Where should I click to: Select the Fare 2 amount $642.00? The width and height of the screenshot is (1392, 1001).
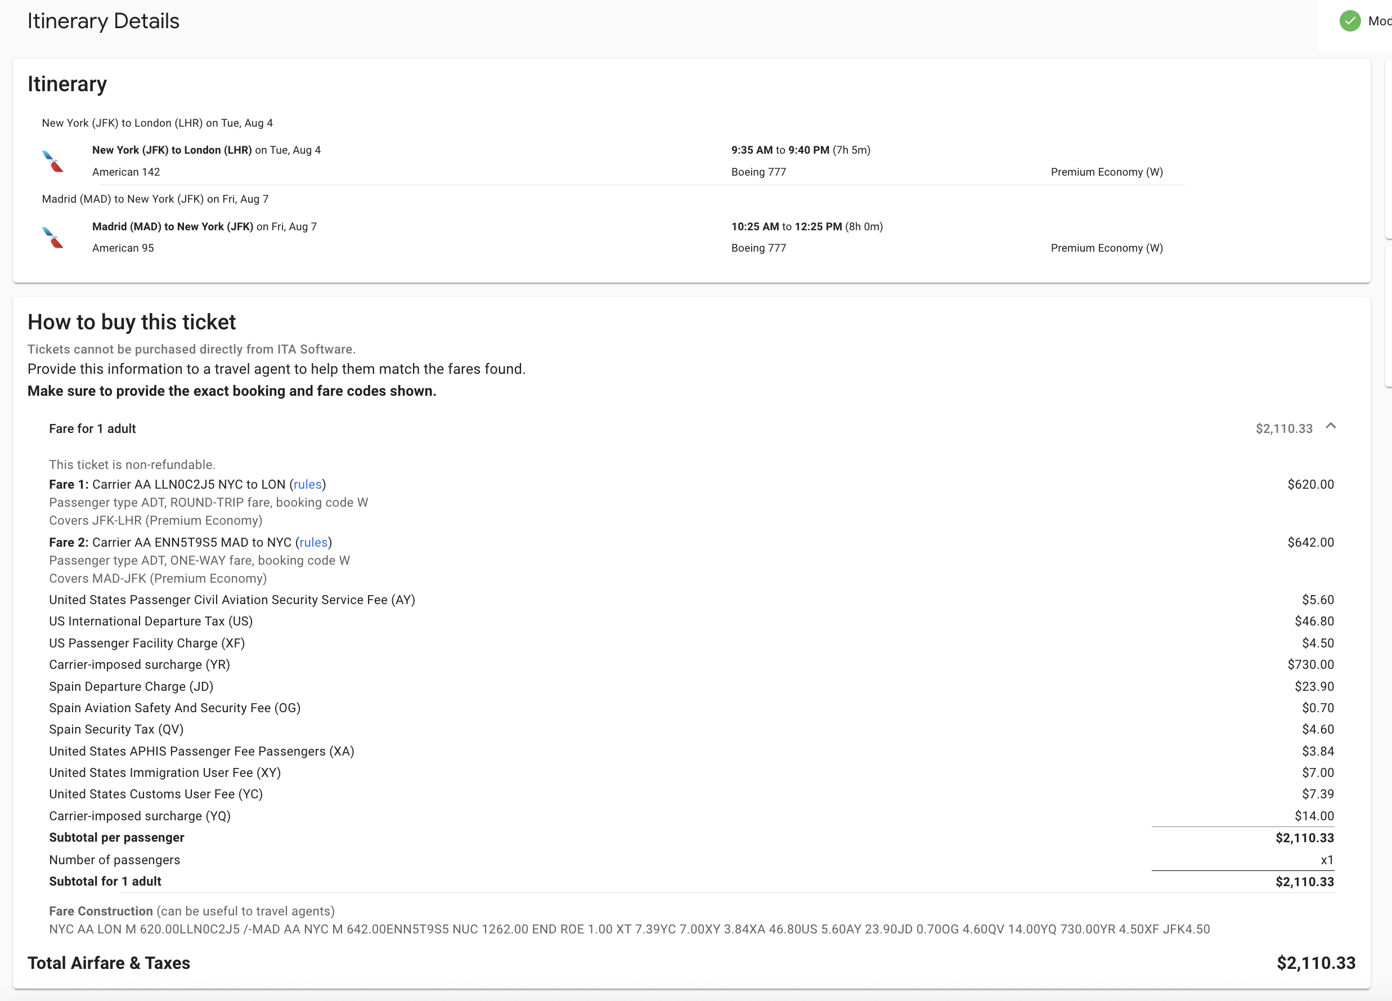point(1310,542)
